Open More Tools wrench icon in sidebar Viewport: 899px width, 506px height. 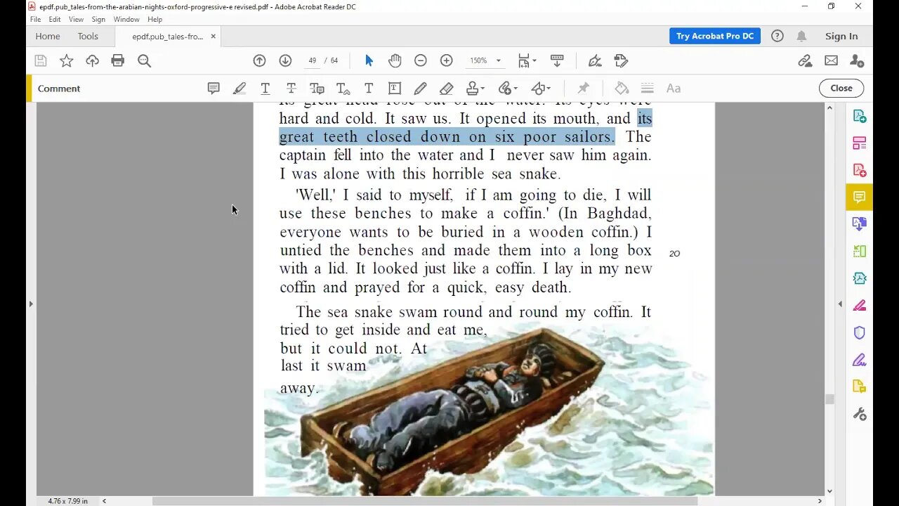[x=860, y=414]
